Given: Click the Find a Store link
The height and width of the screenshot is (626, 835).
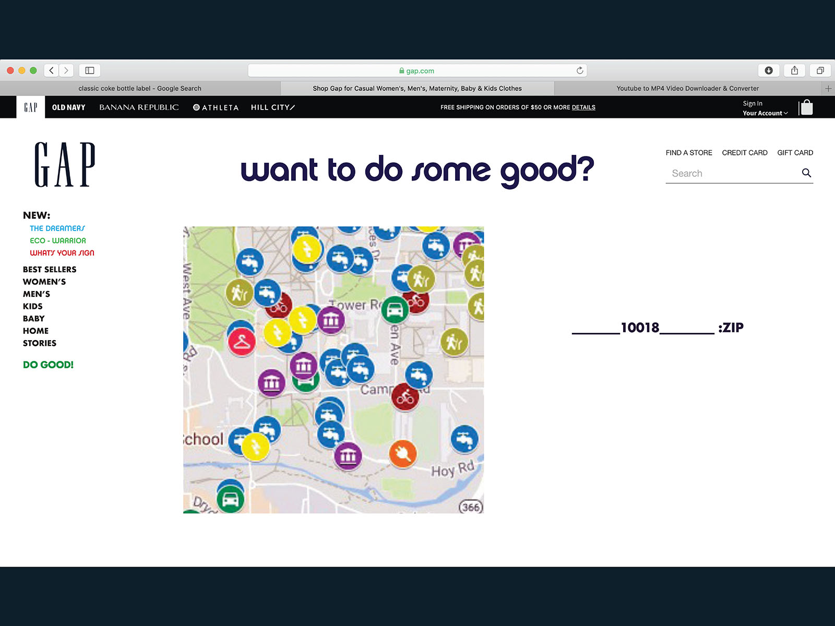Looking at the screenshot, I should (688, 153).
